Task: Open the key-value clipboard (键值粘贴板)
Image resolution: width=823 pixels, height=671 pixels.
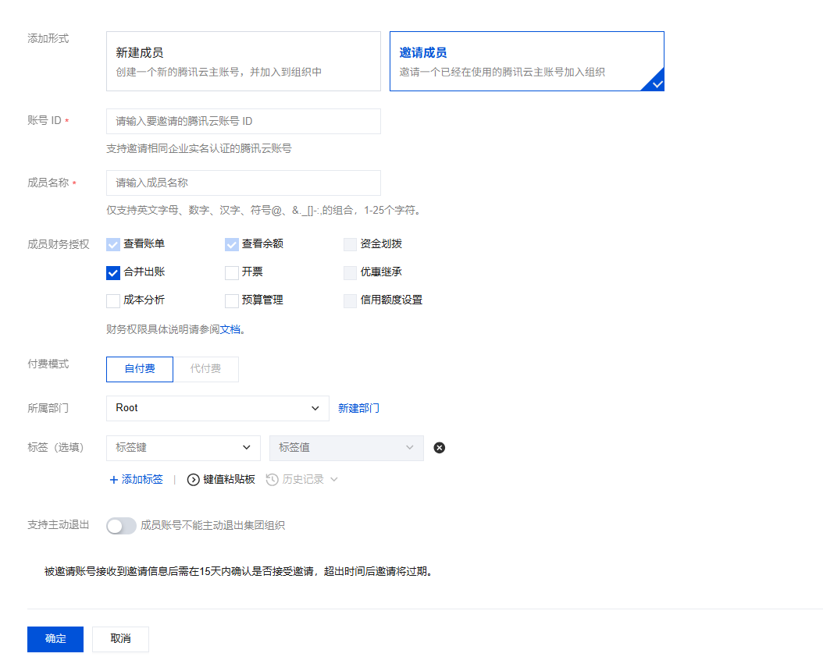Action: coord(222,480)
